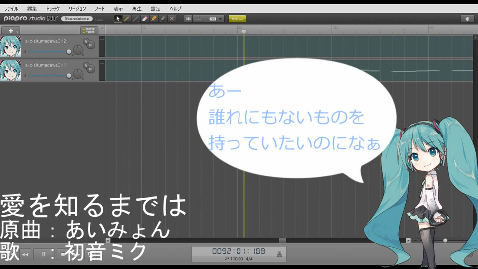Click the track name ai o sirumadewaCH2
The width and height of the screenshot is (478, 269).
point(46,41)
